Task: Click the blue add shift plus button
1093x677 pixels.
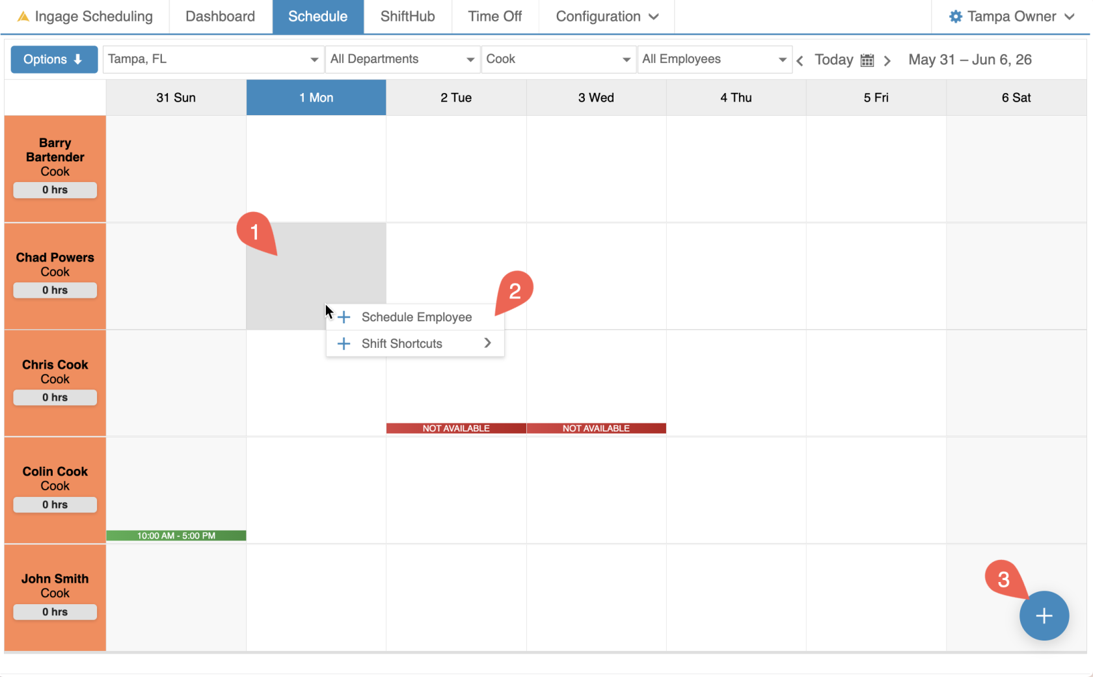Action: point(1044,616)
